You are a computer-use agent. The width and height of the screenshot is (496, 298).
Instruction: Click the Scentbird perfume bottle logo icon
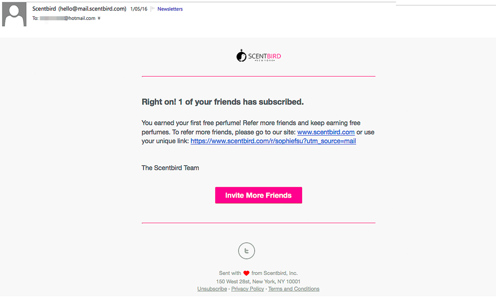tap(242, 56)
